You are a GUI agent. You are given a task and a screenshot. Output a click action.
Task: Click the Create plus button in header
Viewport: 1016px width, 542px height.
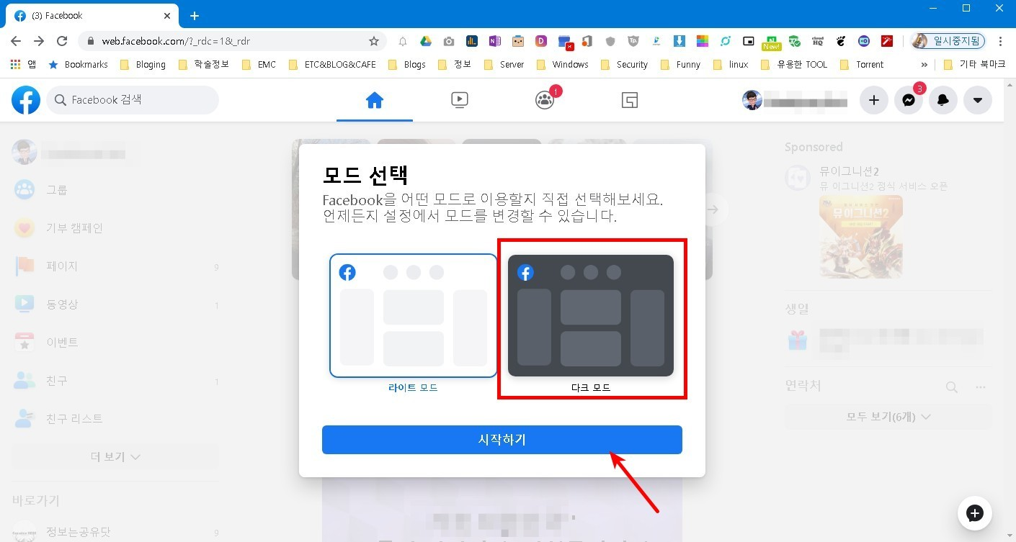pos(874,100)
